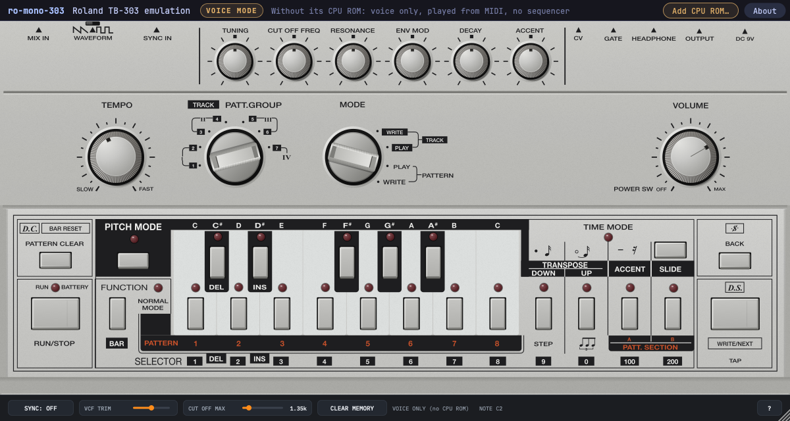Click the GATE jack arrow
Screen dimensions: 790x421
613,30
